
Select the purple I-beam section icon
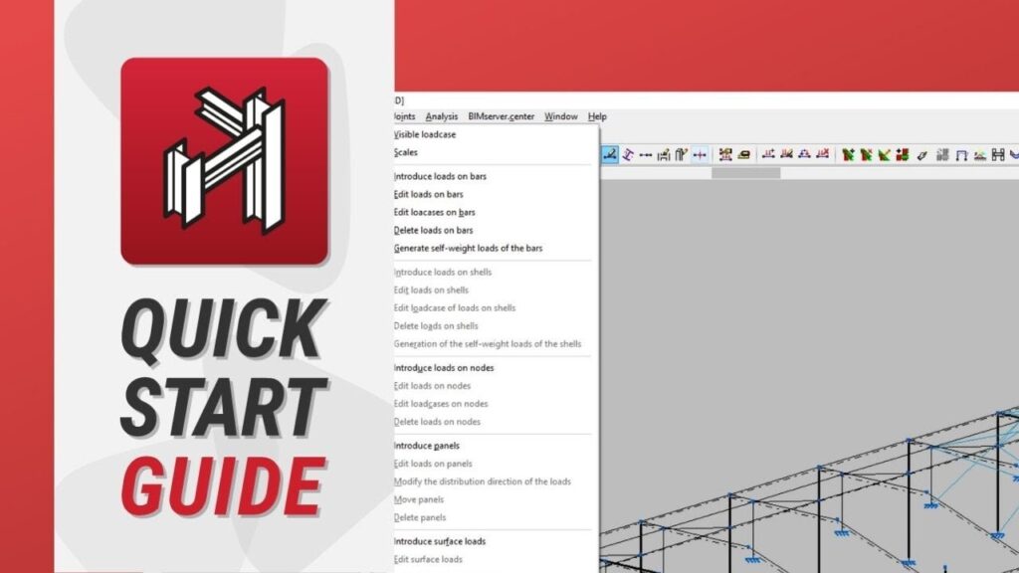pyautogui.click(x=627, y=154)
